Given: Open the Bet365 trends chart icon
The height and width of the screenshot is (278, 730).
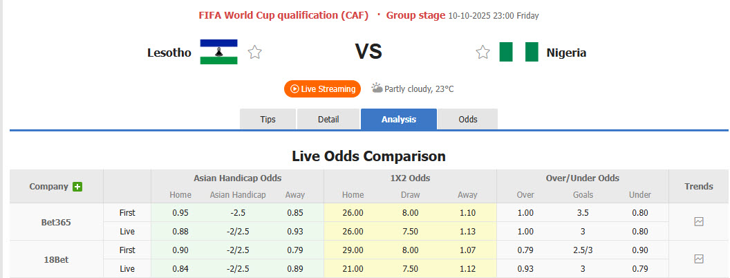Looking at the screenshot, I should 699,222.
